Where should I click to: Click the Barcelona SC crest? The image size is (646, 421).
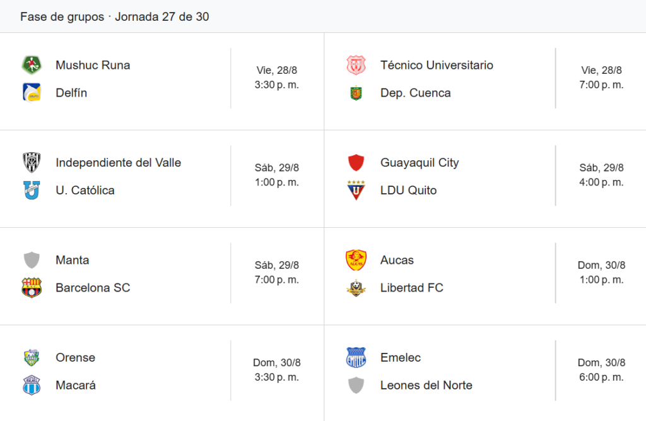click(x=32, y=287)
